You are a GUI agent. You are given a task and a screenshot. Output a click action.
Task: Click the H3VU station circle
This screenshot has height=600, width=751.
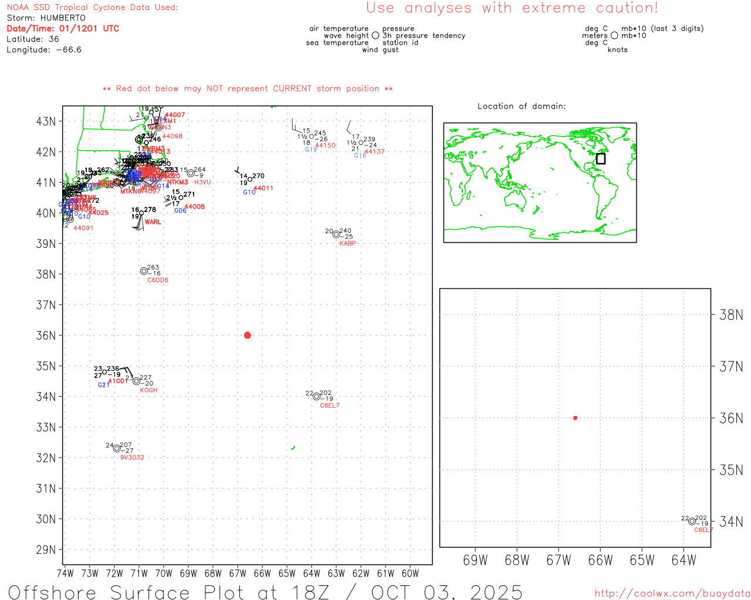pyautogui.click(x=191, y=173)
